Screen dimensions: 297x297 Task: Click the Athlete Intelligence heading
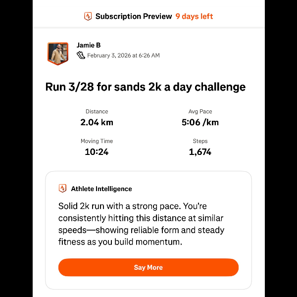(x=101, y=189)
